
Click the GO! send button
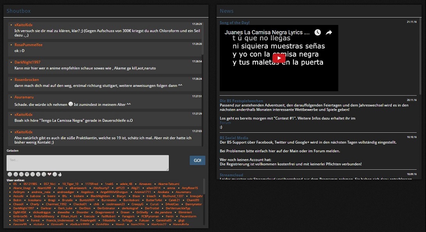click(x=197, y=160)
